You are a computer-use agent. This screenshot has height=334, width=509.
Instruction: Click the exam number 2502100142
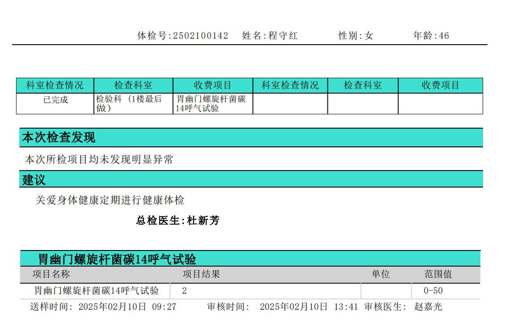(200, 36)
